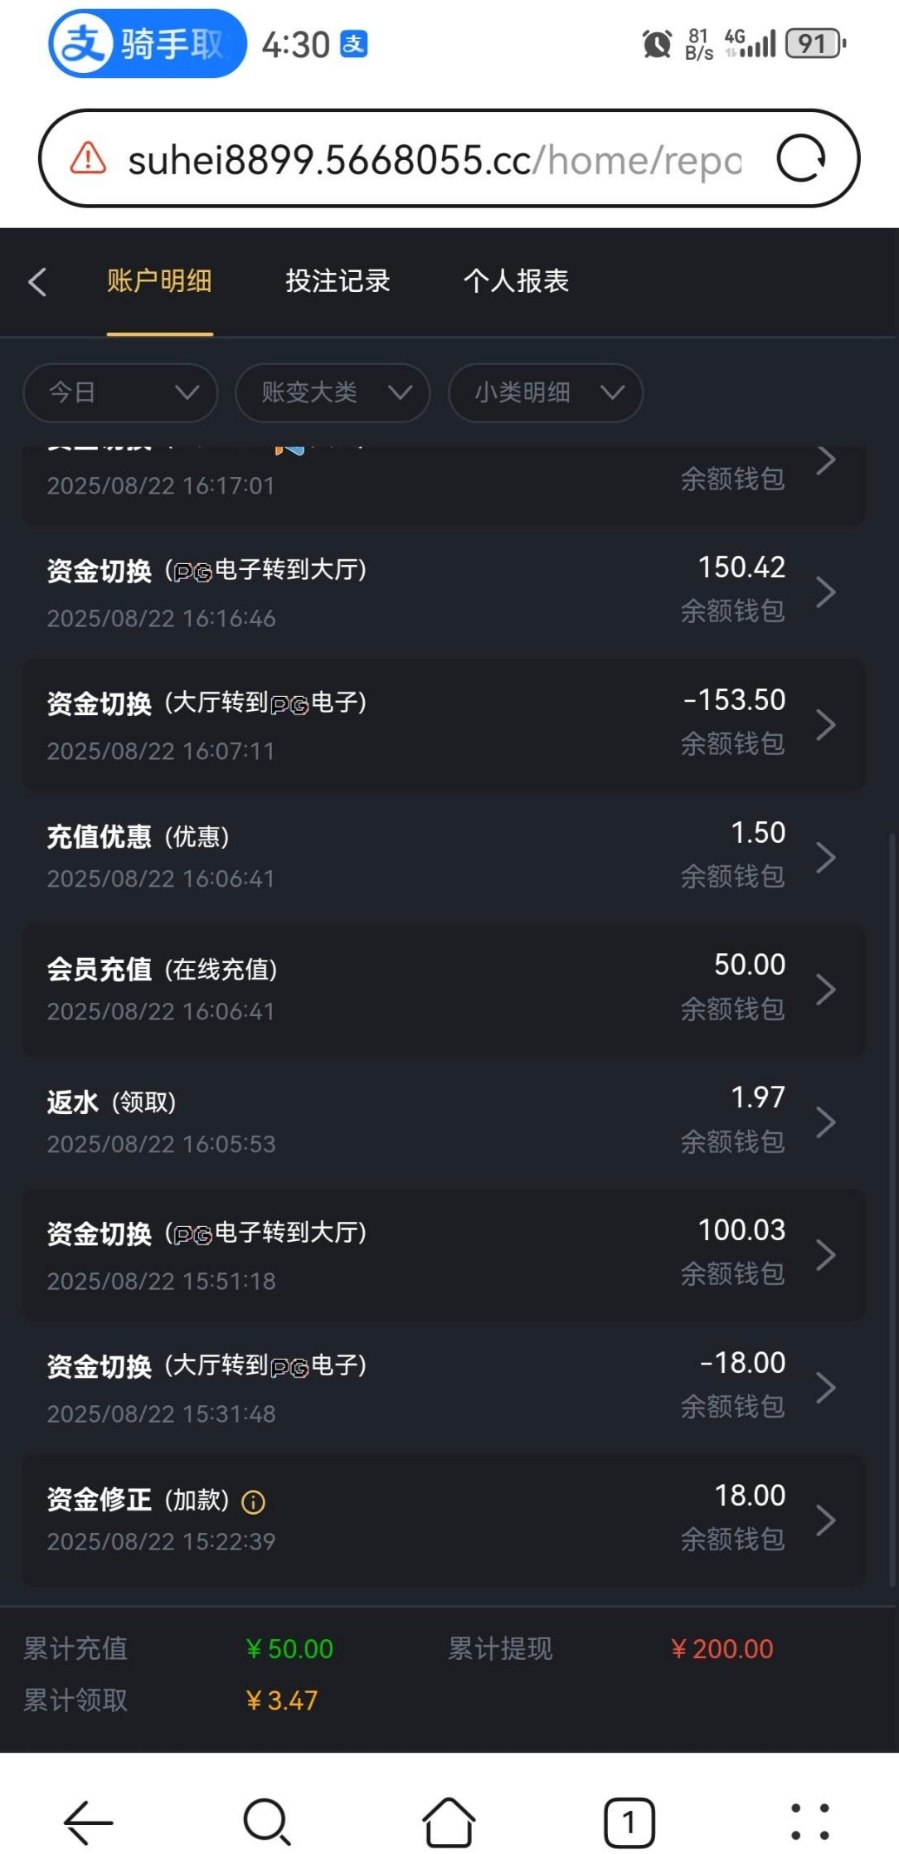
Task: Tap the insecure site warning triangle
Action: [88, 158]
